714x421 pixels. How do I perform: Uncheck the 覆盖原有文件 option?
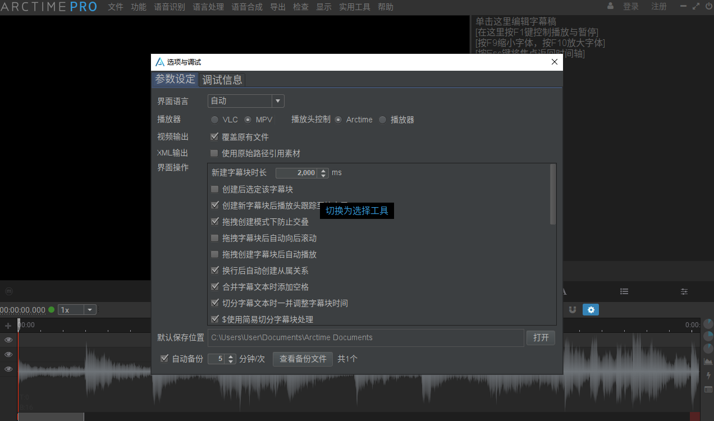(x=214, y=136)
